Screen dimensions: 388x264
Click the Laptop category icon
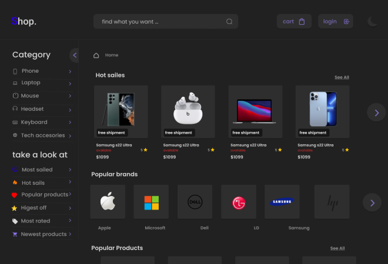15,83
